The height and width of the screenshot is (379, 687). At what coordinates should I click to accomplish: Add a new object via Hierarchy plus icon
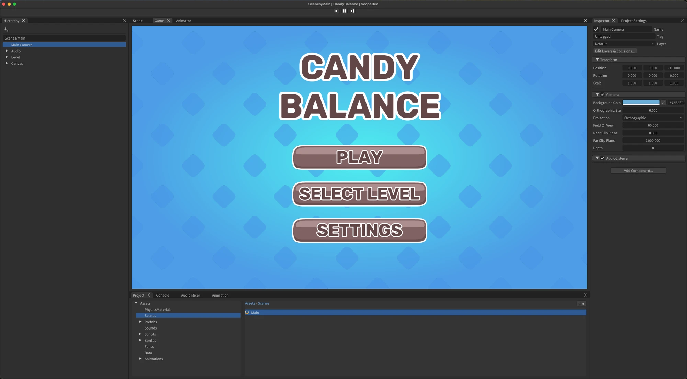tap(6, 30)
